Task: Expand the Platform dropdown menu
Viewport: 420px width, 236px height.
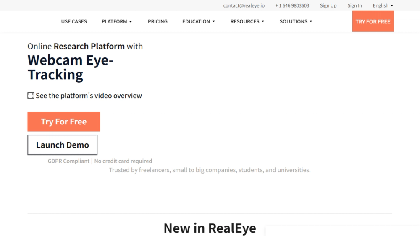Action: 117,21
